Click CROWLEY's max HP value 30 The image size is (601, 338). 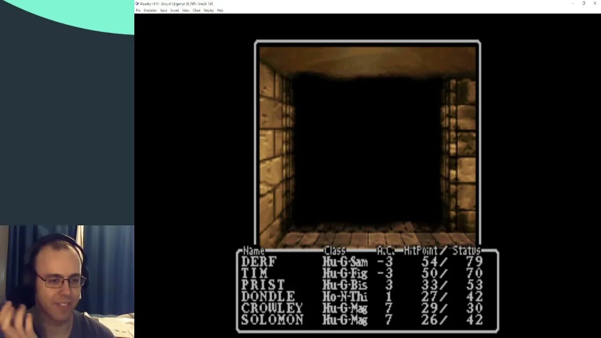pyautogui.click(x=474, y=308)
